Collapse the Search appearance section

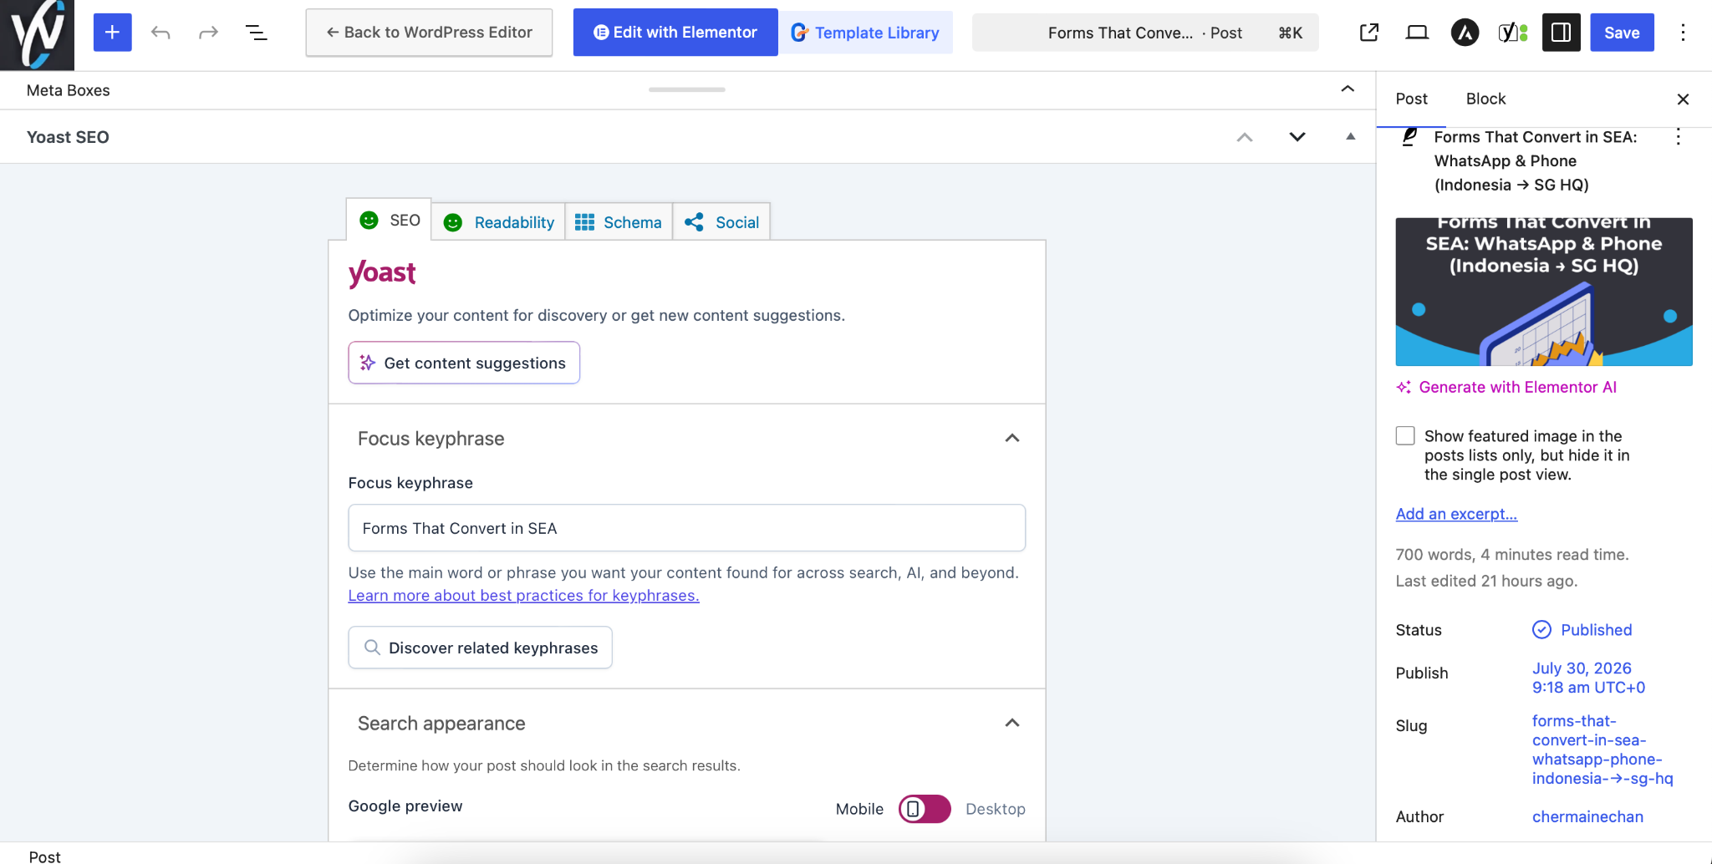[1012, 723]
